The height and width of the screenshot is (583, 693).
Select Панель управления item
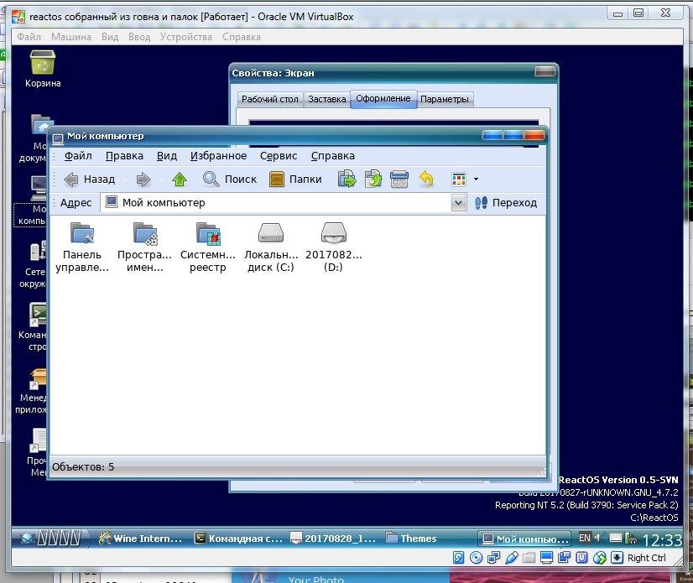click(x=82, y=247)
